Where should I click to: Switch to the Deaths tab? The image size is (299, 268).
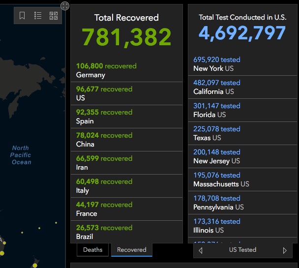[x=92, y=250]
